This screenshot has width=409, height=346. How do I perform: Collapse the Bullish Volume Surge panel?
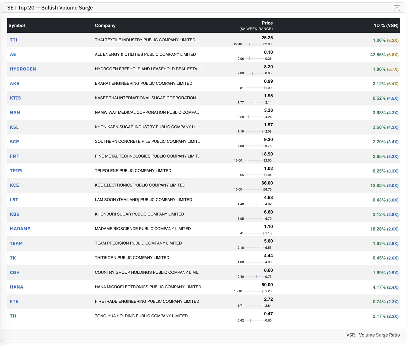pyautogui.click(x=397, y=8)
